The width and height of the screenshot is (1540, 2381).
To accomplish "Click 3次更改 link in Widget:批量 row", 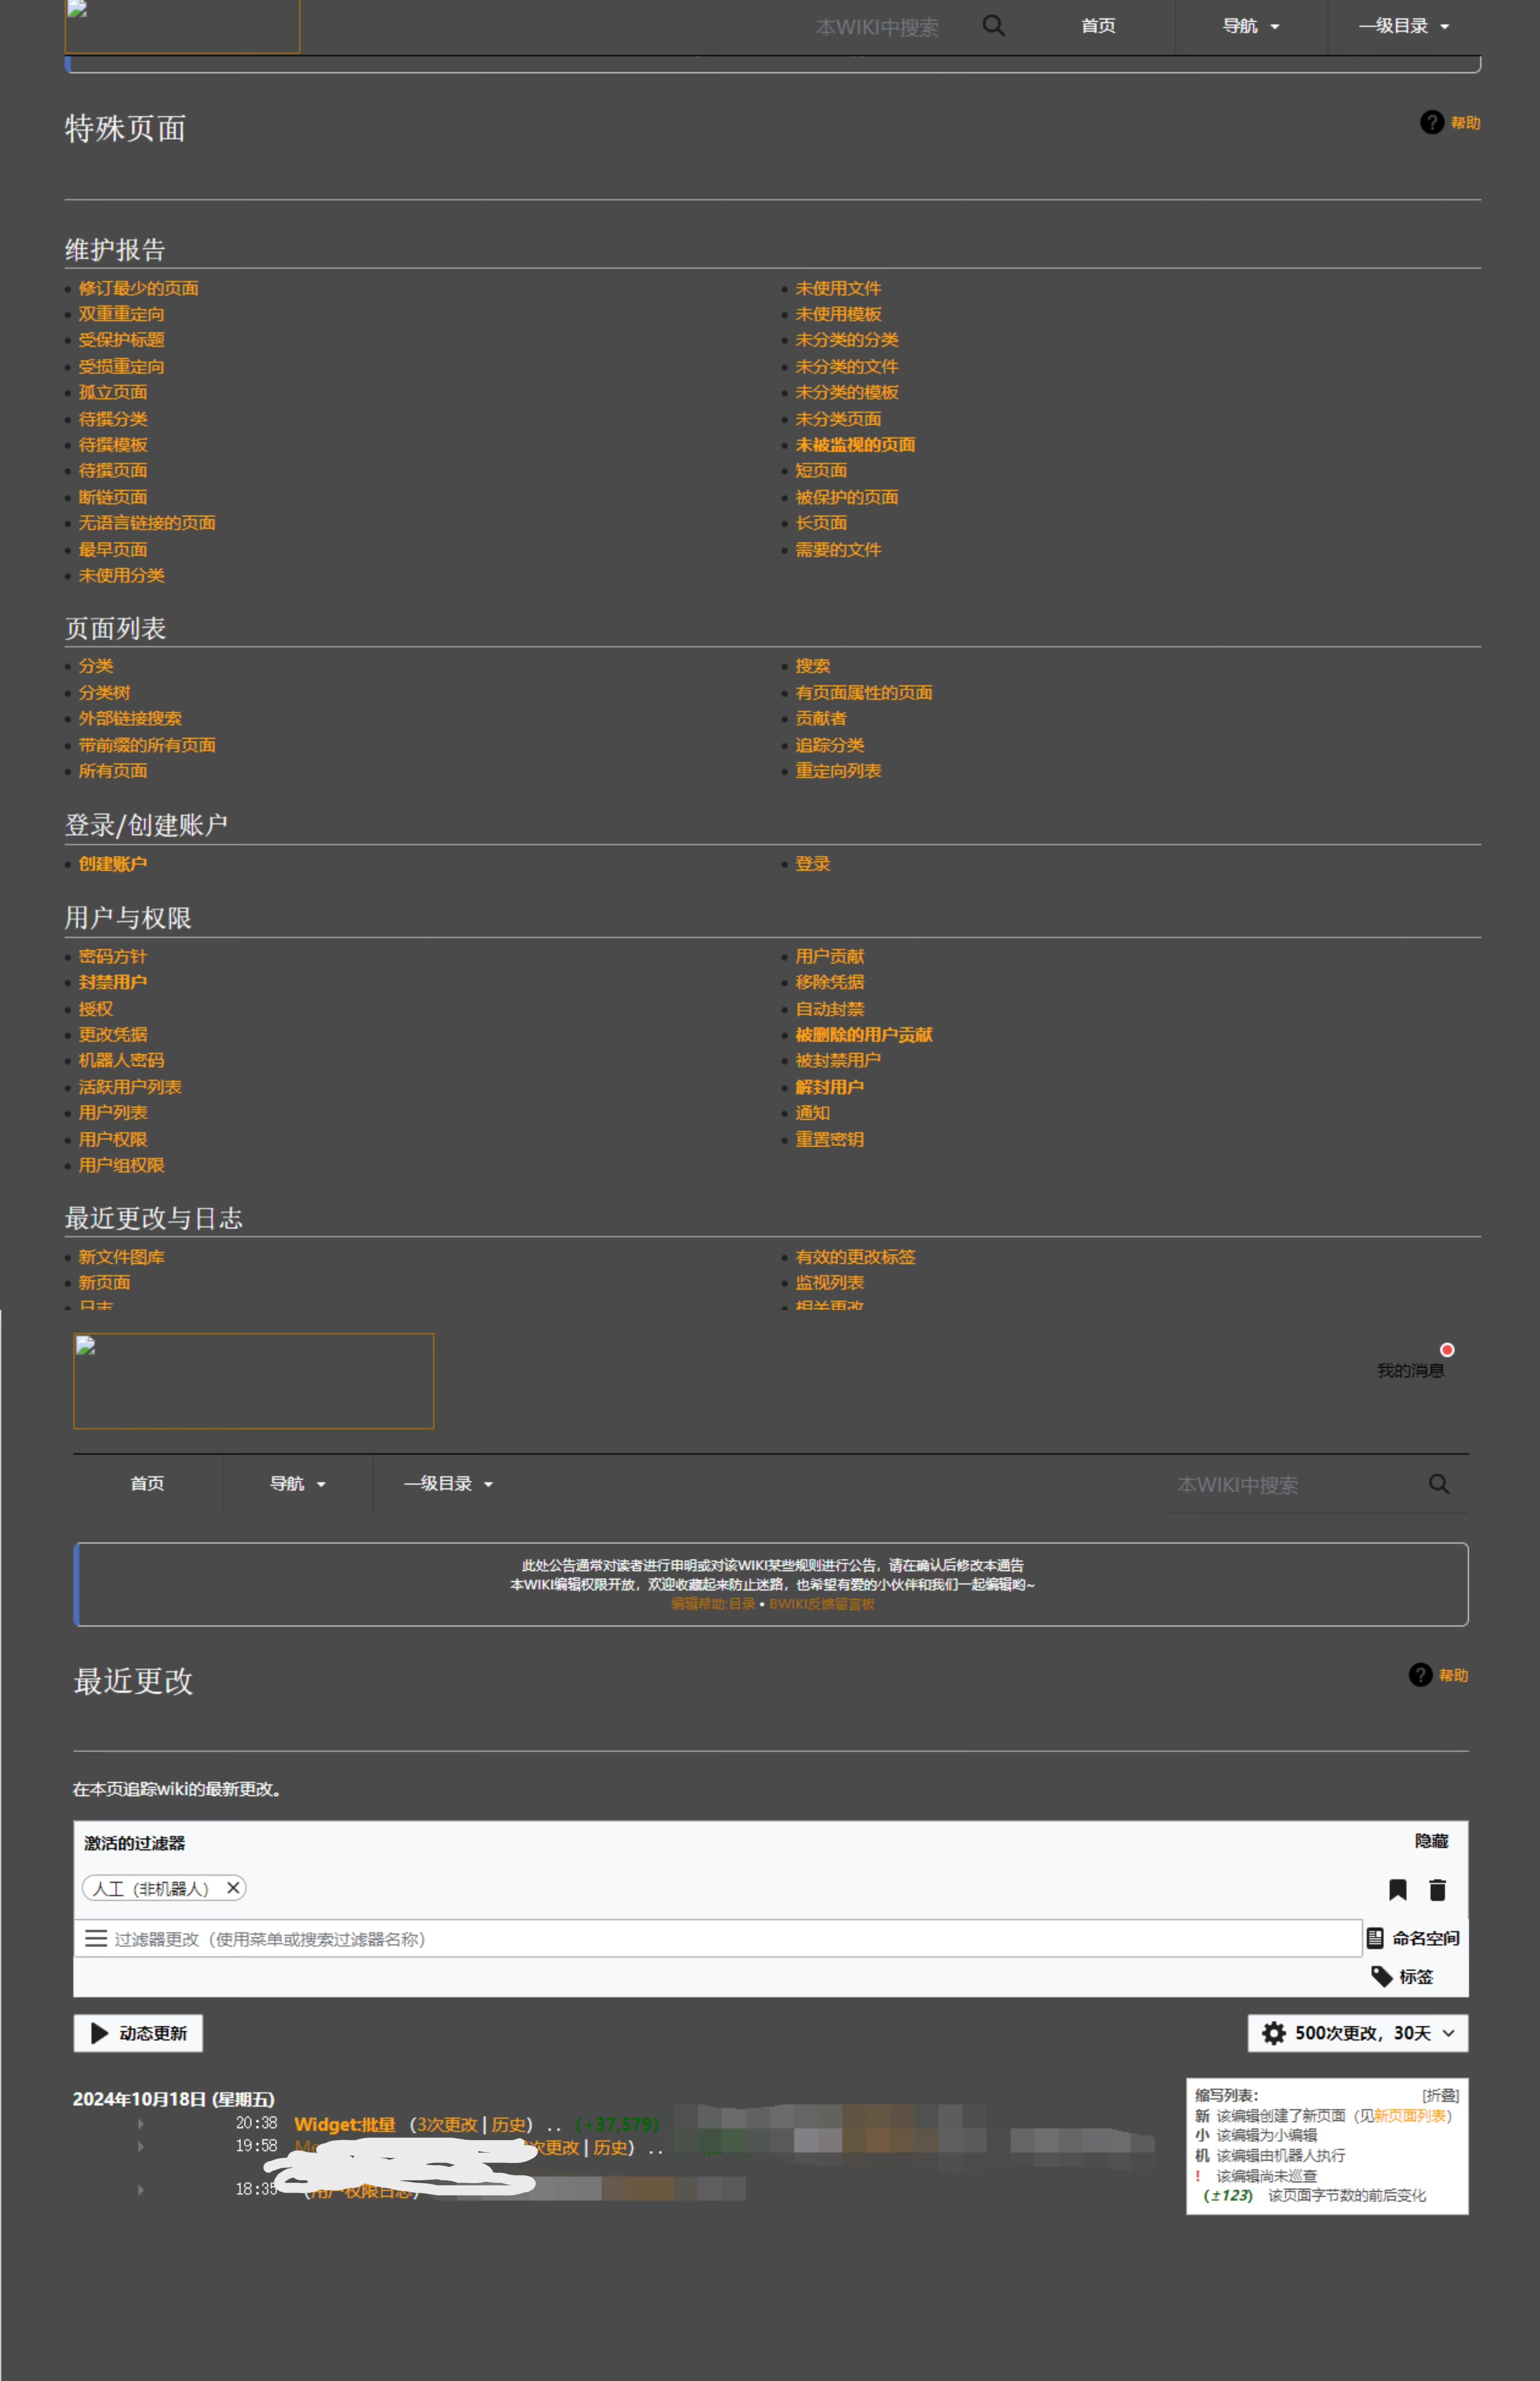I will click(x=447, y=2125).
